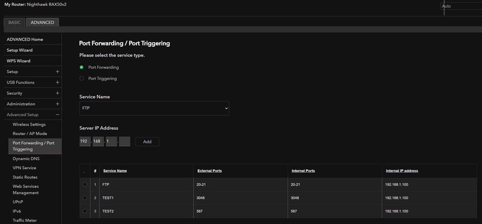The image size is (482, 224).
Task: Switch to the ADVANCED tab
Action: 42,22
